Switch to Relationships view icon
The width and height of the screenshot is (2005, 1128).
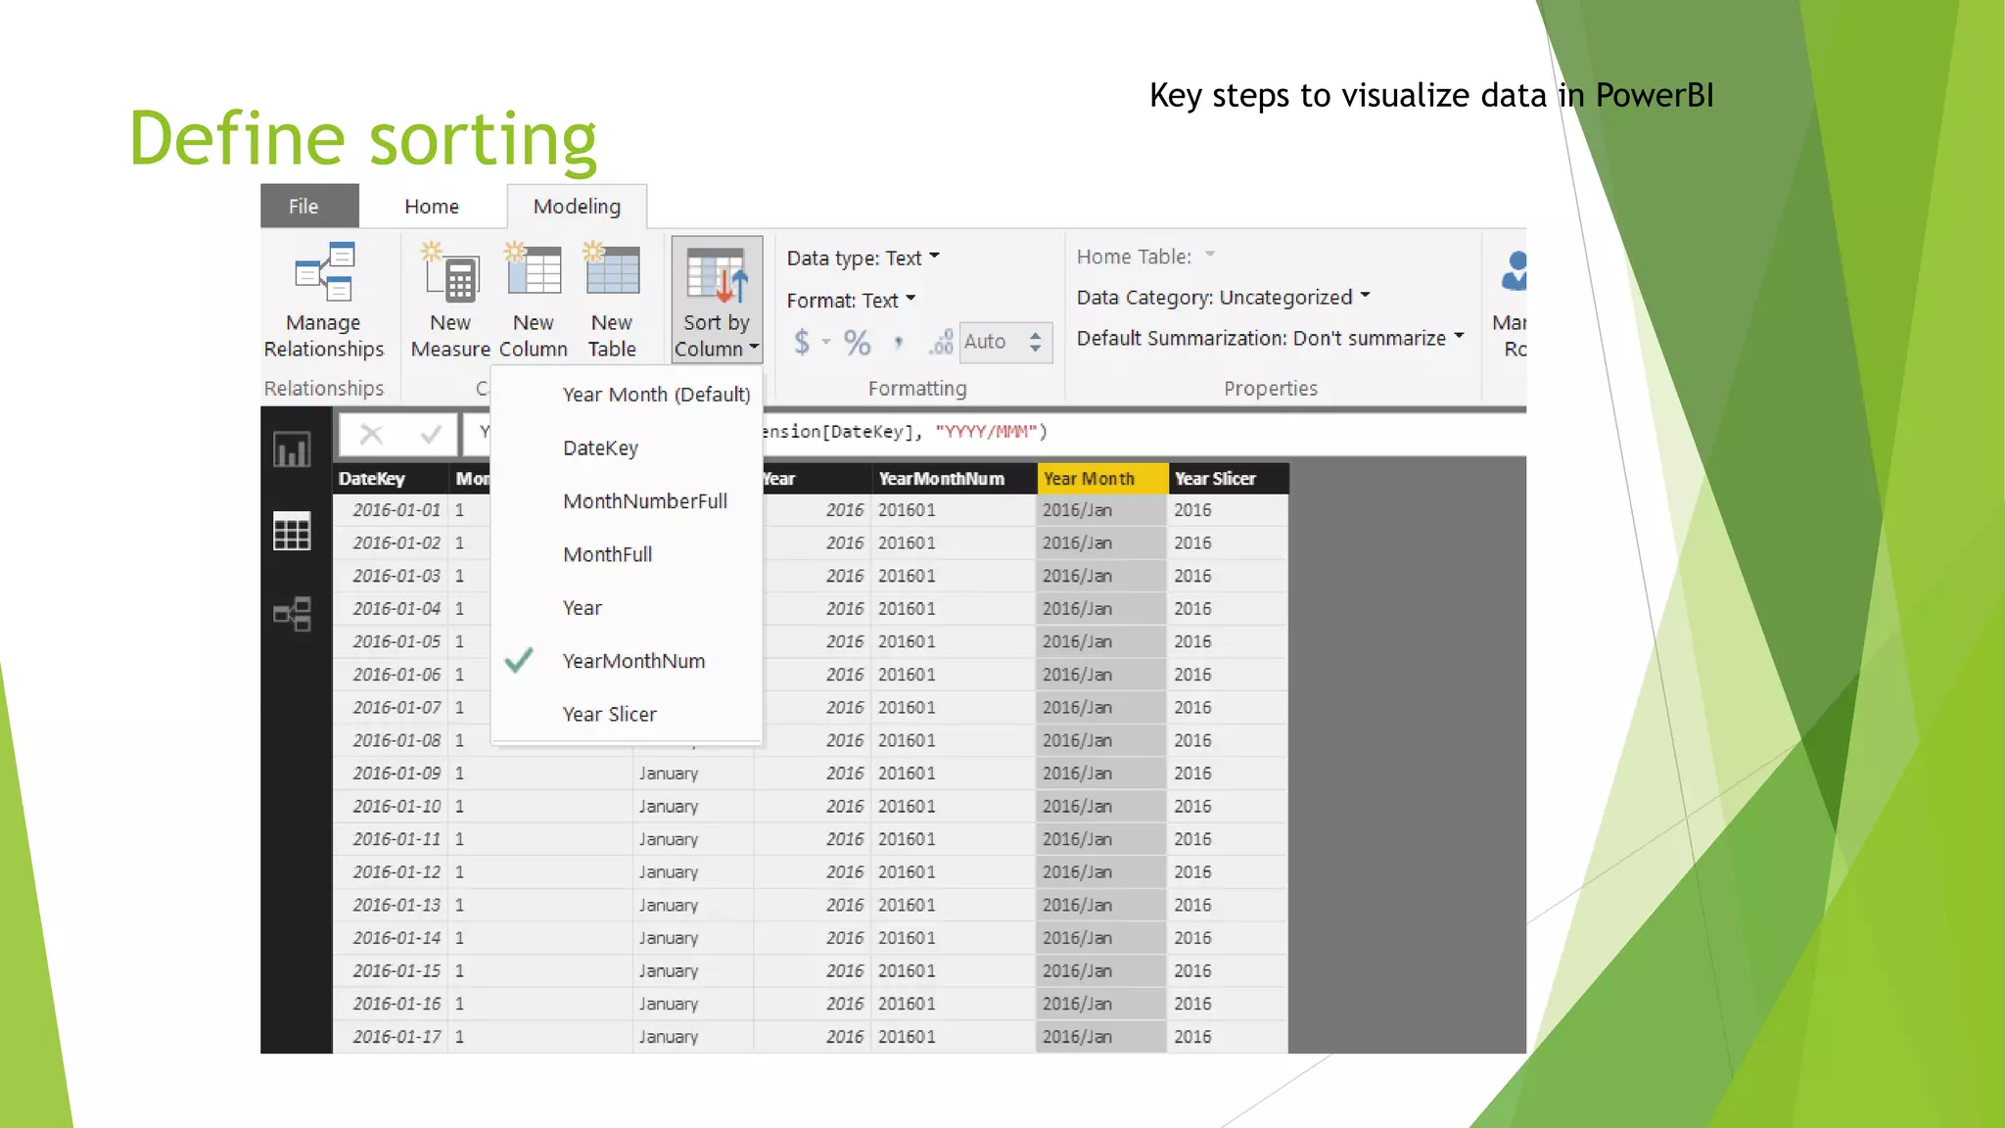[x=292, y=614]
